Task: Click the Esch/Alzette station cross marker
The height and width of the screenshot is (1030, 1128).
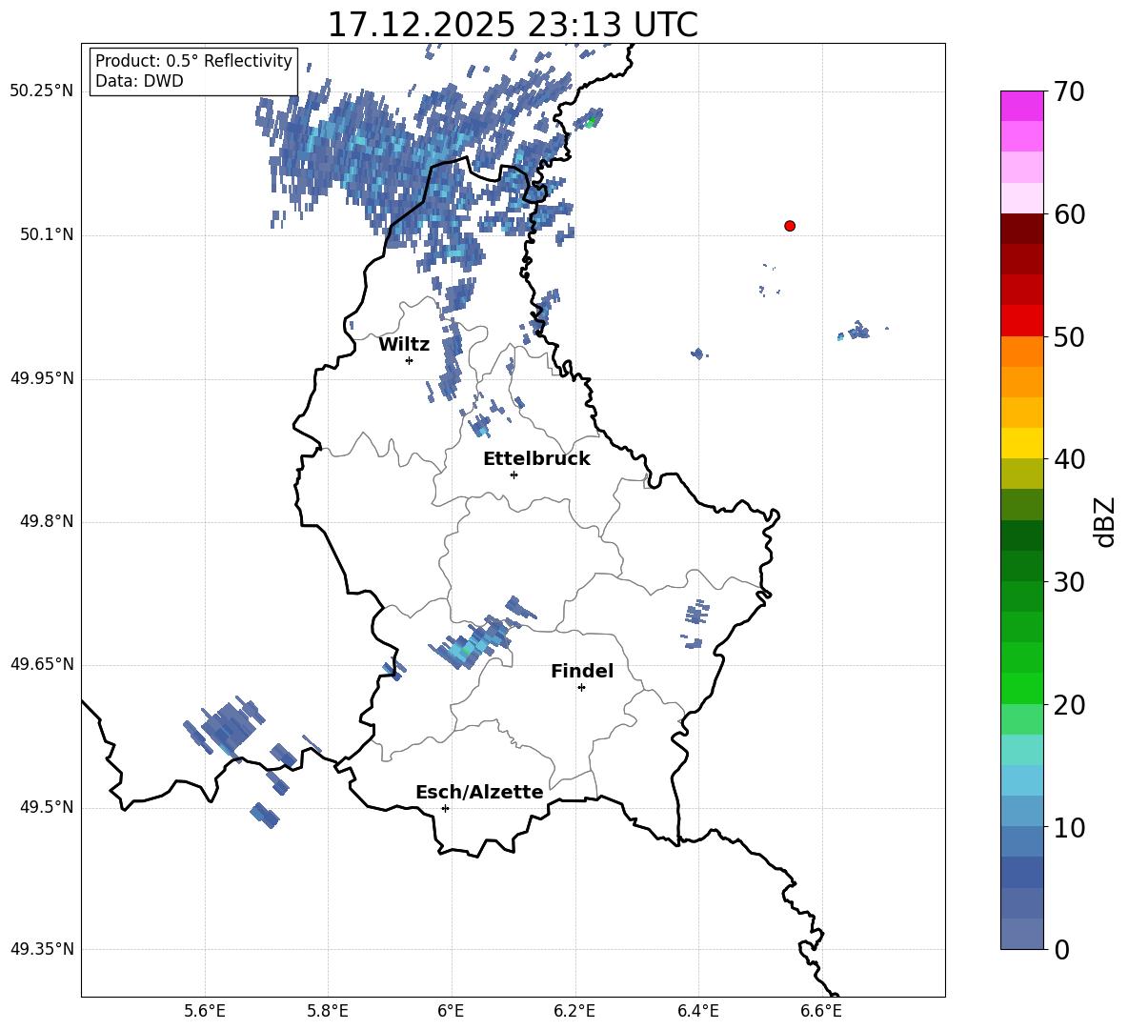Action: [445, 808]
